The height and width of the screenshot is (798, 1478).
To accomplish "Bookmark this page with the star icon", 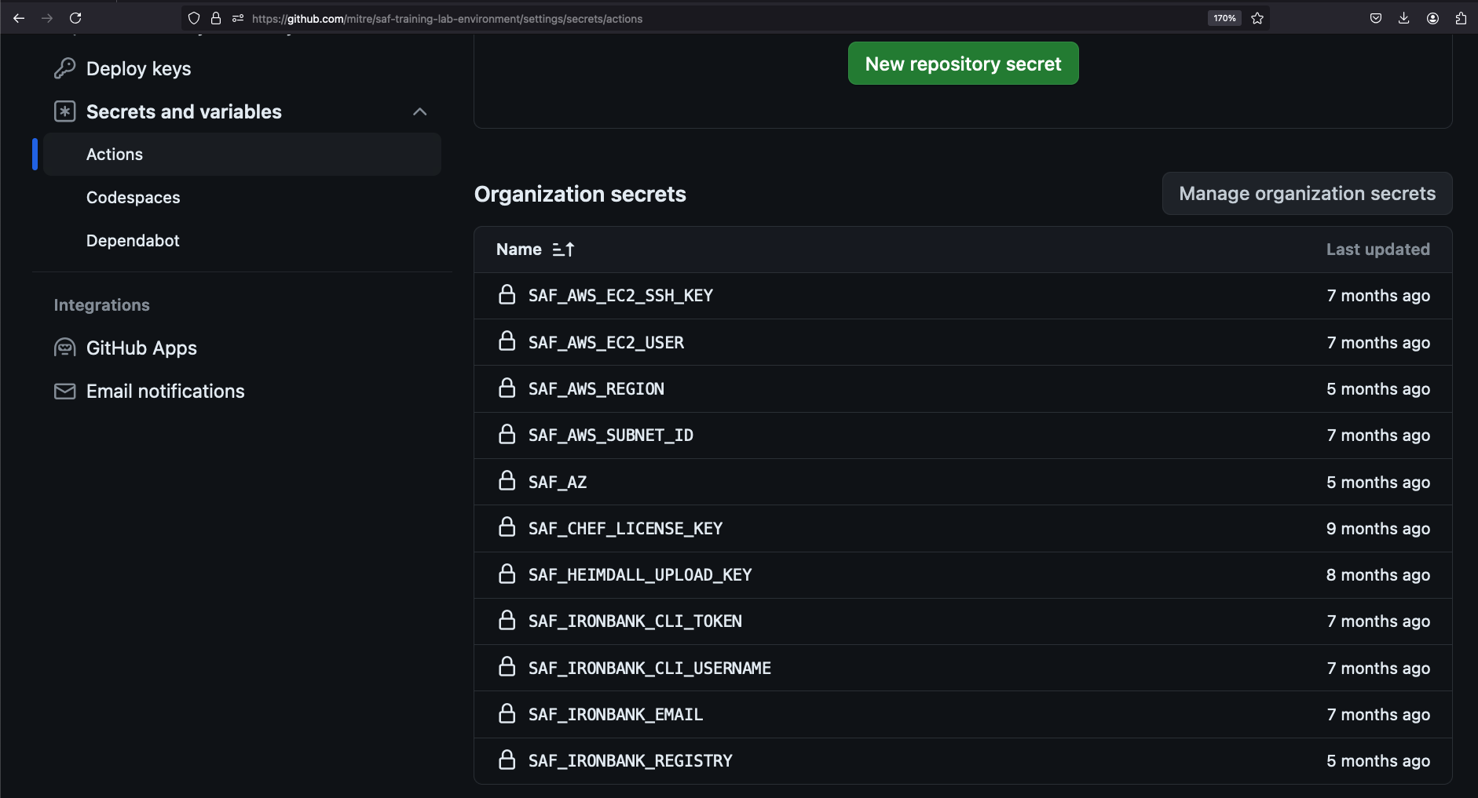I will (1257, 18).
